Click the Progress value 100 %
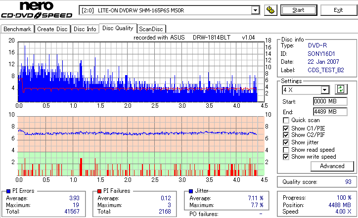The height and width of the screenshot is (218, 358). pos(344,197)
